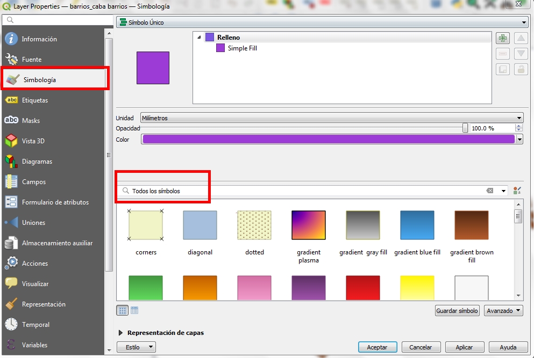Open the Información section
534x358 pixels.
53,39
